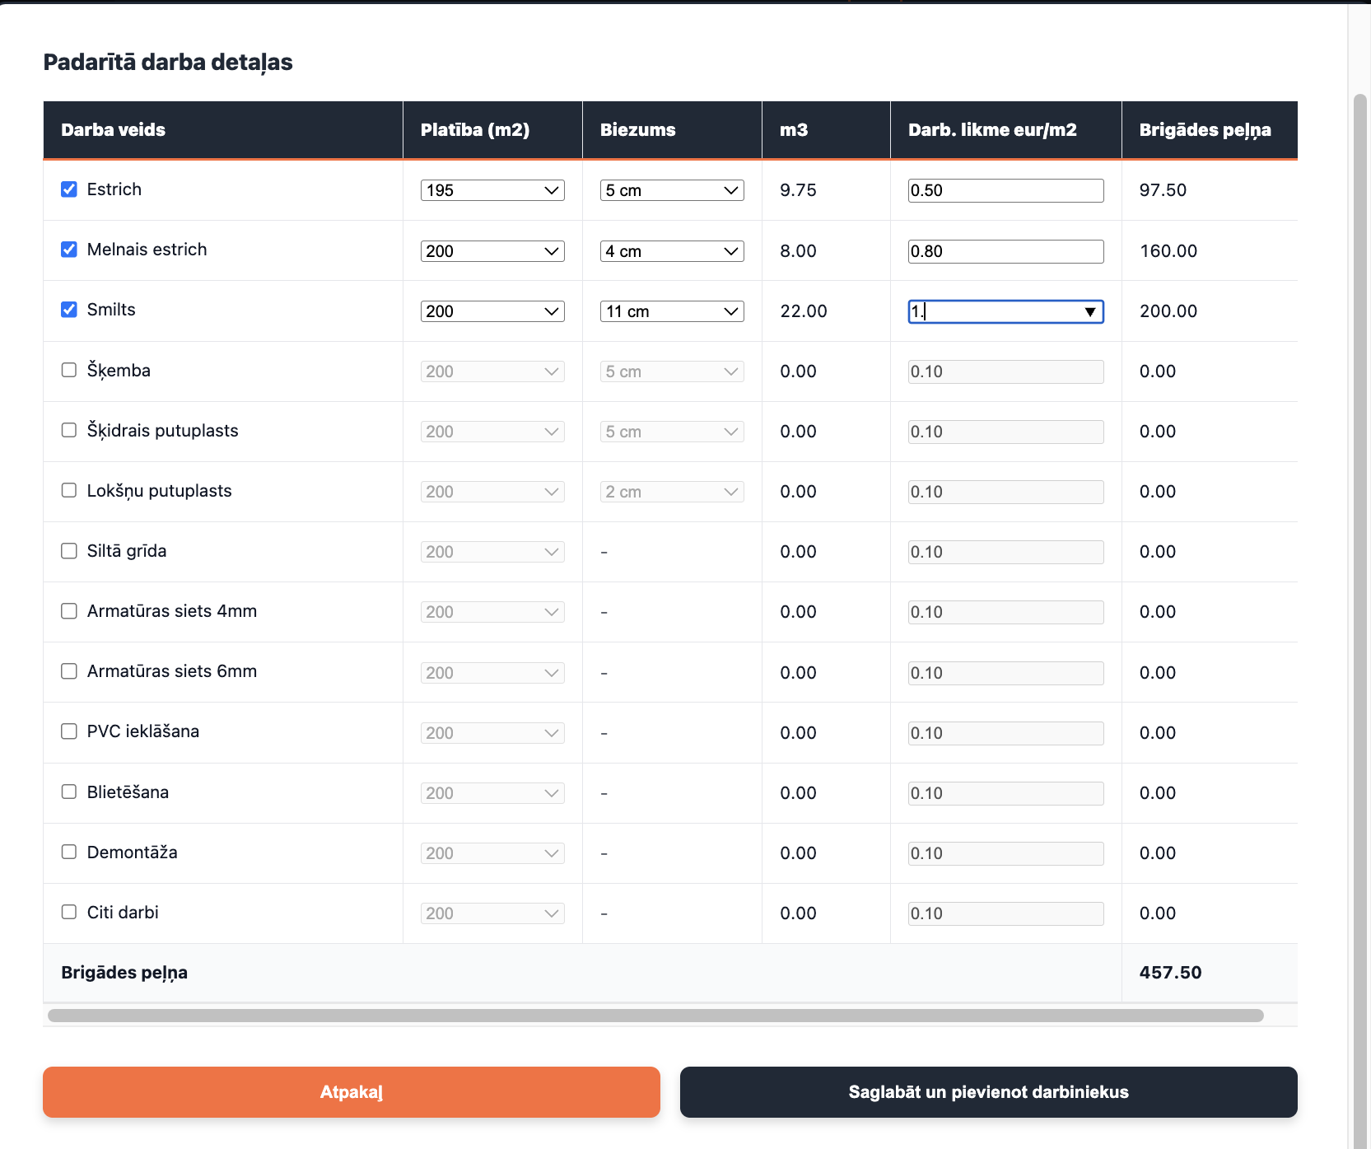Open Smilts area dropdown
The image size is (1371, 1149).
pyautogui.click(x=492, y=311)
